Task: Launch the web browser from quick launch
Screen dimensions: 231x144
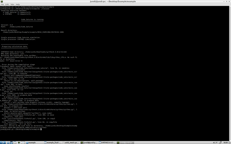Action: 11,143
